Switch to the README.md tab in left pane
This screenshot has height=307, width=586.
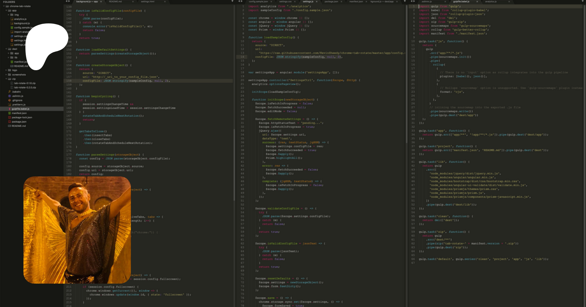click(115, 2)
